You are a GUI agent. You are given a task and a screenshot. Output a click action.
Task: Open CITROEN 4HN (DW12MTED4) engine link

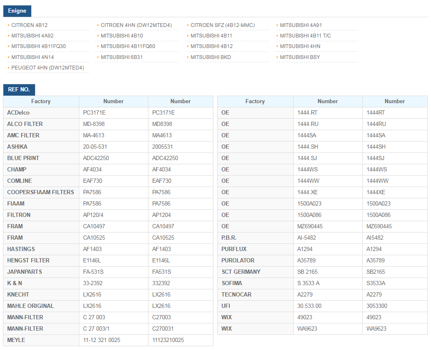click(136, 25)
